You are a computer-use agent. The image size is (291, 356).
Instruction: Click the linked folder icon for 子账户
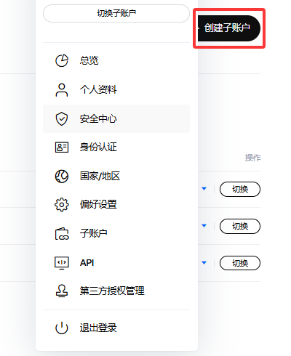pyautogui.click(x=62, y=233)
